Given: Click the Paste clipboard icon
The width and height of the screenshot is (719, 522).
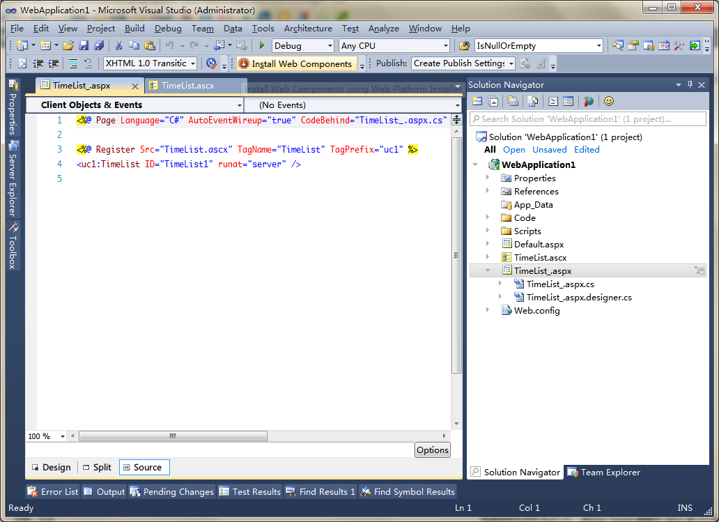Looking at the screenshot, I should [x=150, y=45].
